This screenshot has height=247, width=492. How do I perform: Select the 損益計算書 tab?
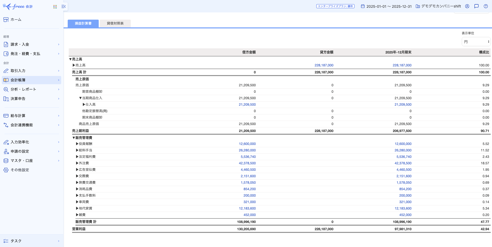83,23
